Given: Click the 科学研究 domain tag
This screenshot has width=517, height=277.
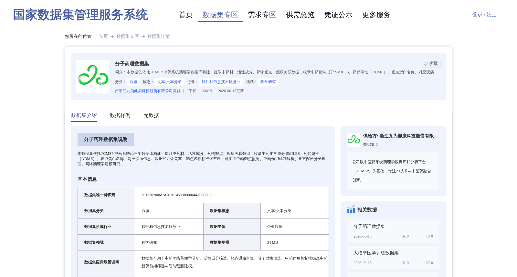Looking at the screenshot, I should pos(268,82).
